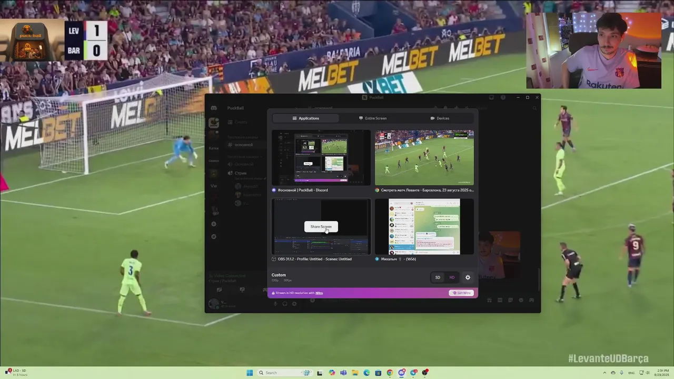Switch the ENG input language indicator
Image resolution: width=674 pixels, height=379 pixels.
tap(631, 373)
